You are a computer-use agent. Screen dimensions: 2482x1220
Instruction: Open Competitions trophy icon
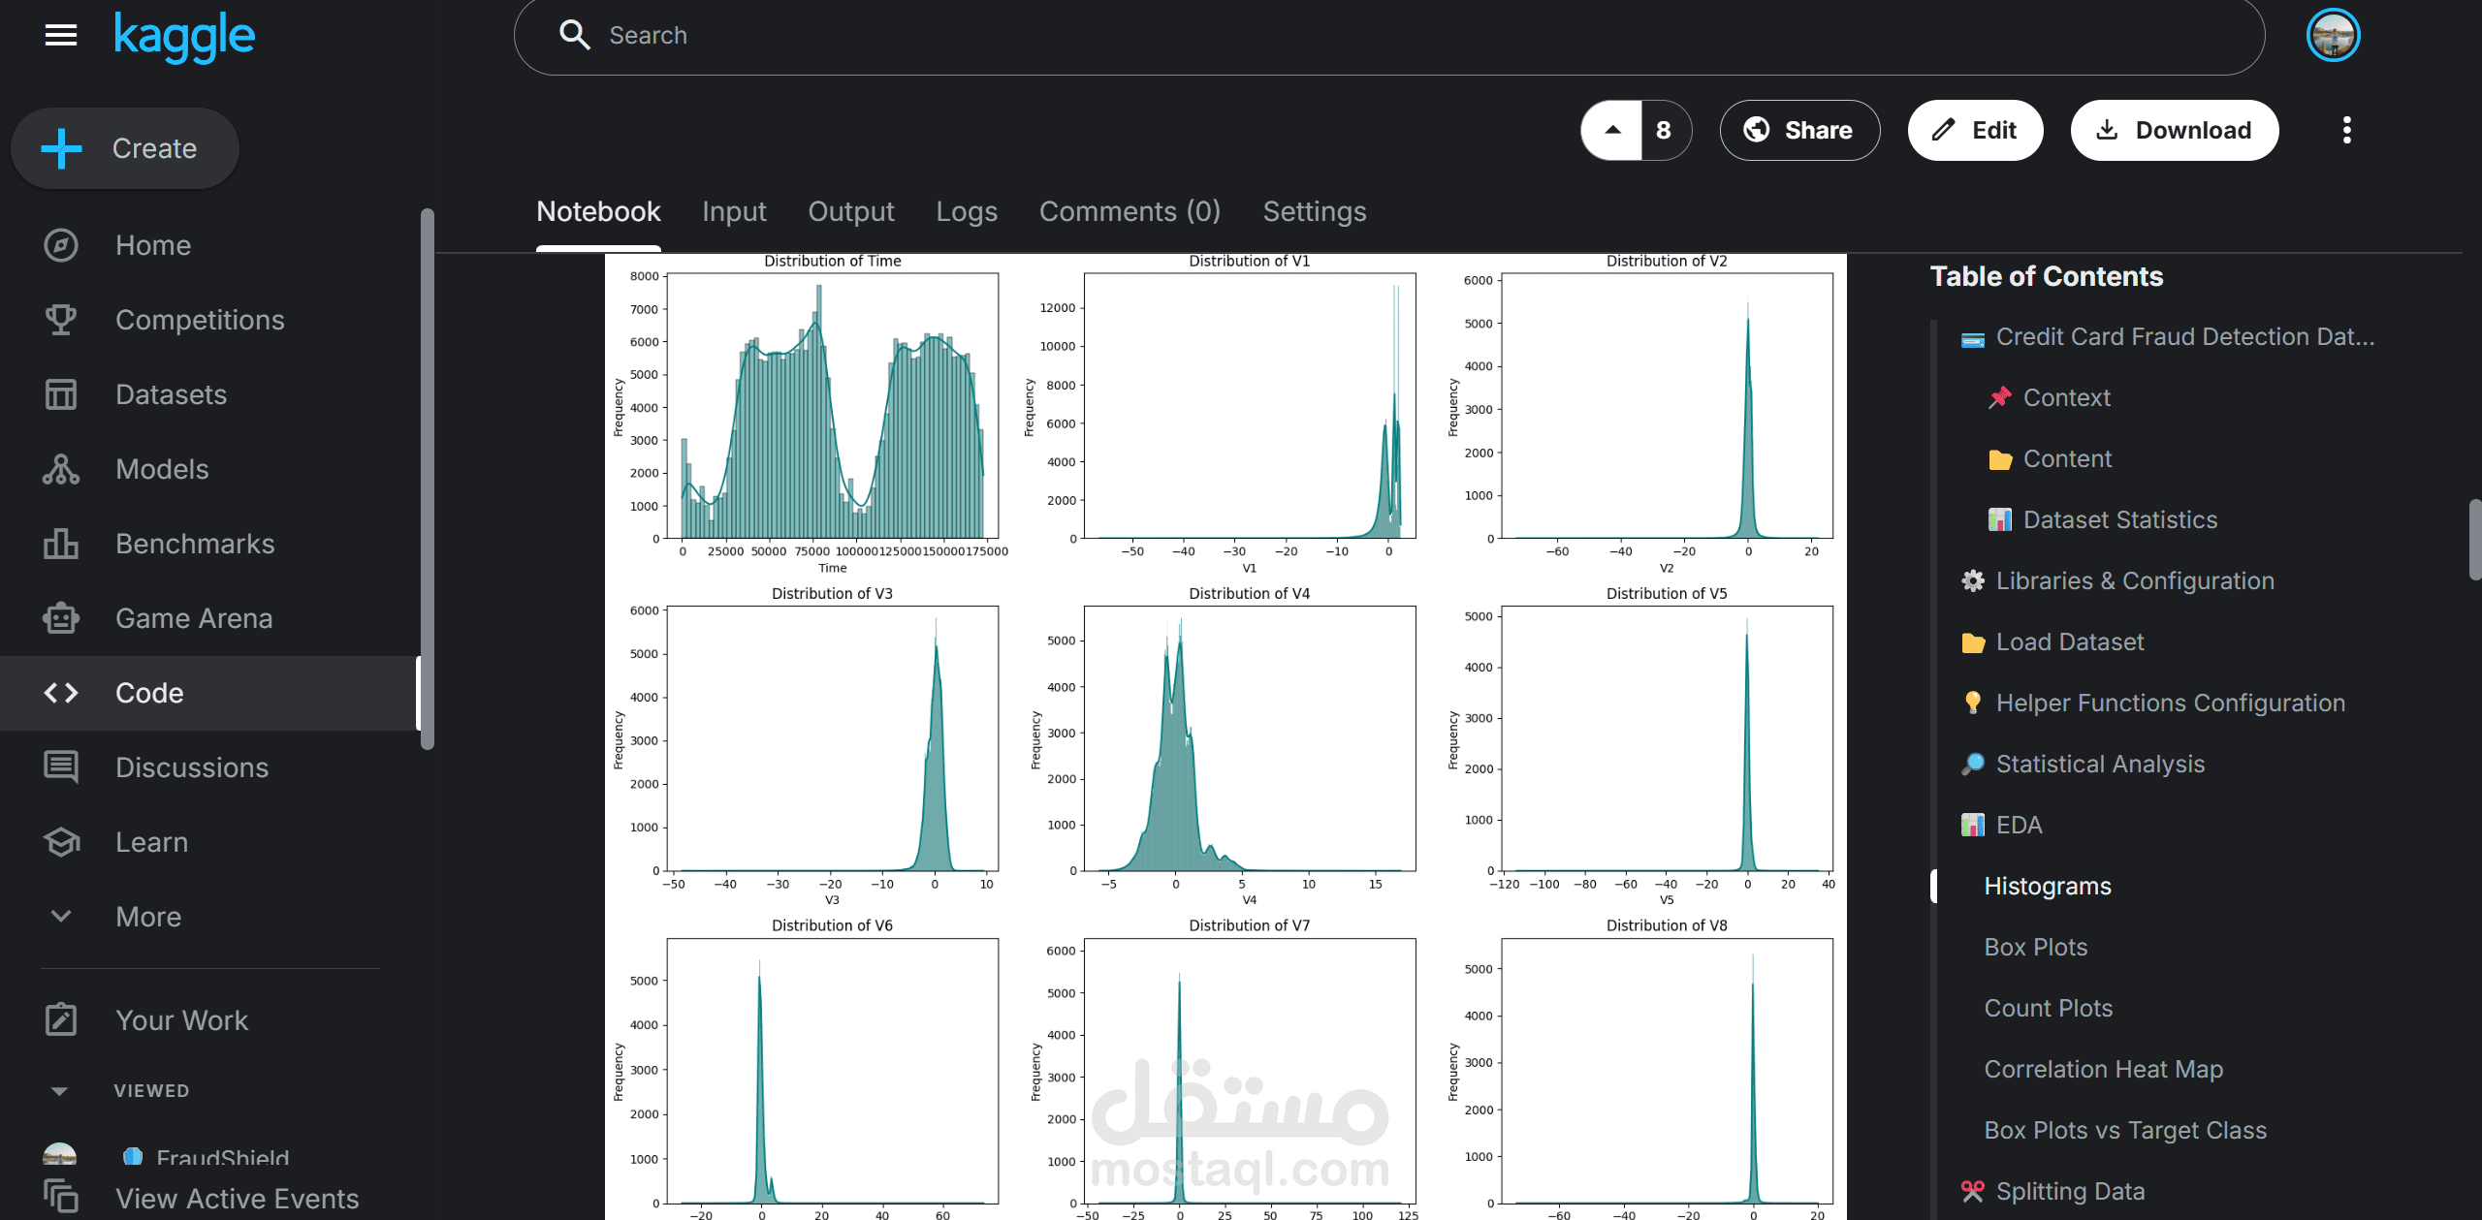[61, 320]
